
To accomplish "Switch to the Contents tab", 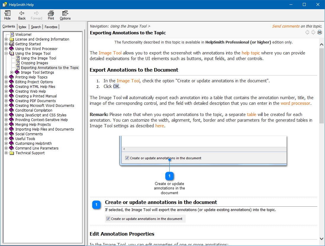I will 9,26.
